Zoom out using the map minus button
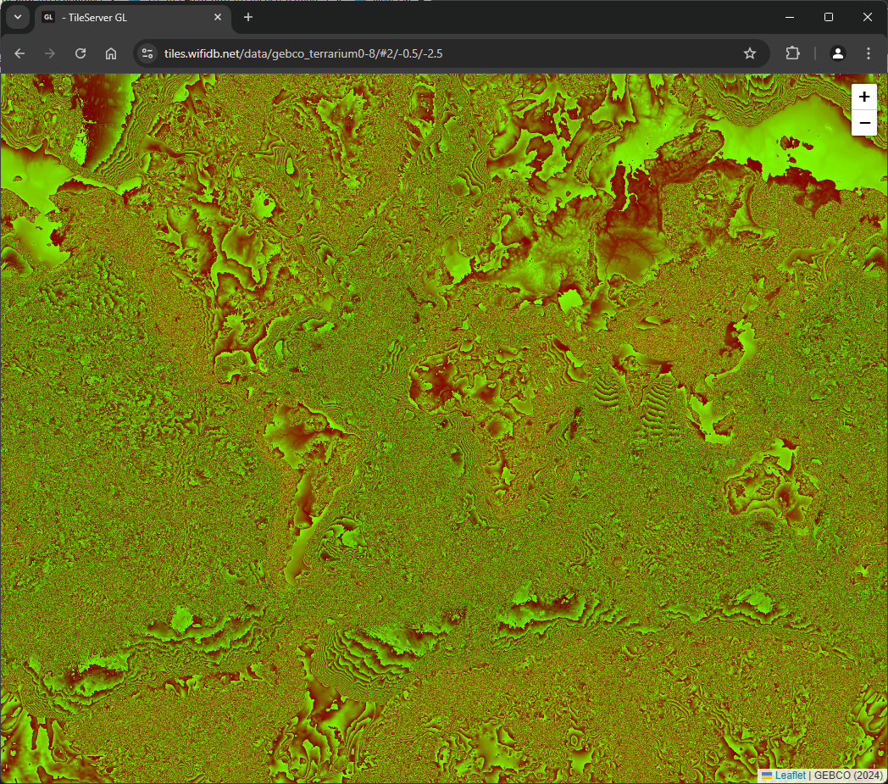888x784 pixels. (x=864, y=123)
